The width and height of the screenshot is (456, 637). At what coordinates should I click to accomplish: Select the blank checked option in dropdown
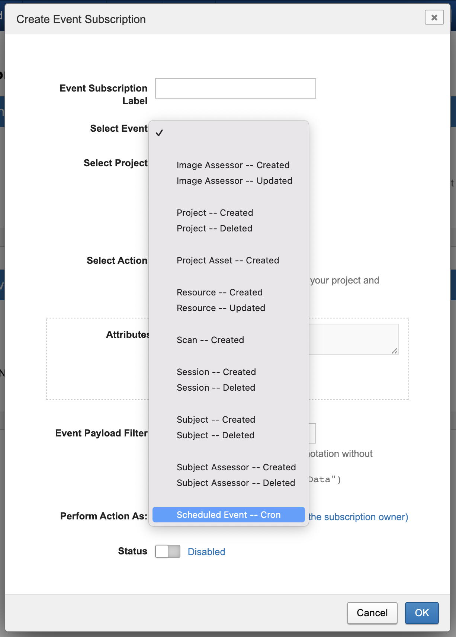(228, 133)
